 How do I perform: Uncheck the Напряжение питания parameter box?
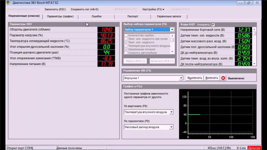126,49
